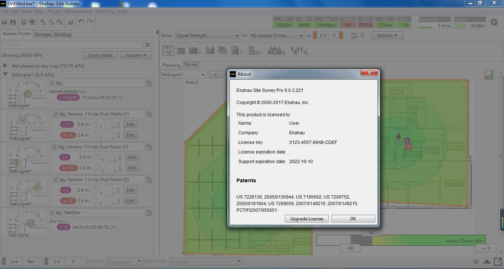Open notes icon for NetGear access point
Image resolution: width=504 pixels, height=269 pixels.
(149, 213)
